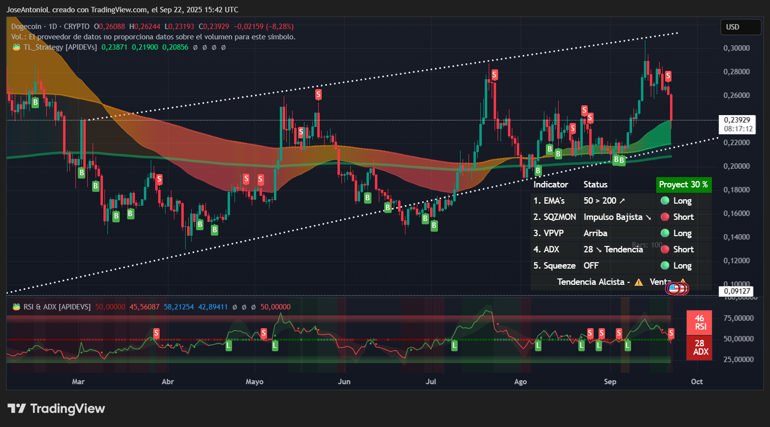Image resolution: width=770 pixels, height=427 pixels.
Task: Click the red Short dot in ADX row
Action: click(665, 249)
